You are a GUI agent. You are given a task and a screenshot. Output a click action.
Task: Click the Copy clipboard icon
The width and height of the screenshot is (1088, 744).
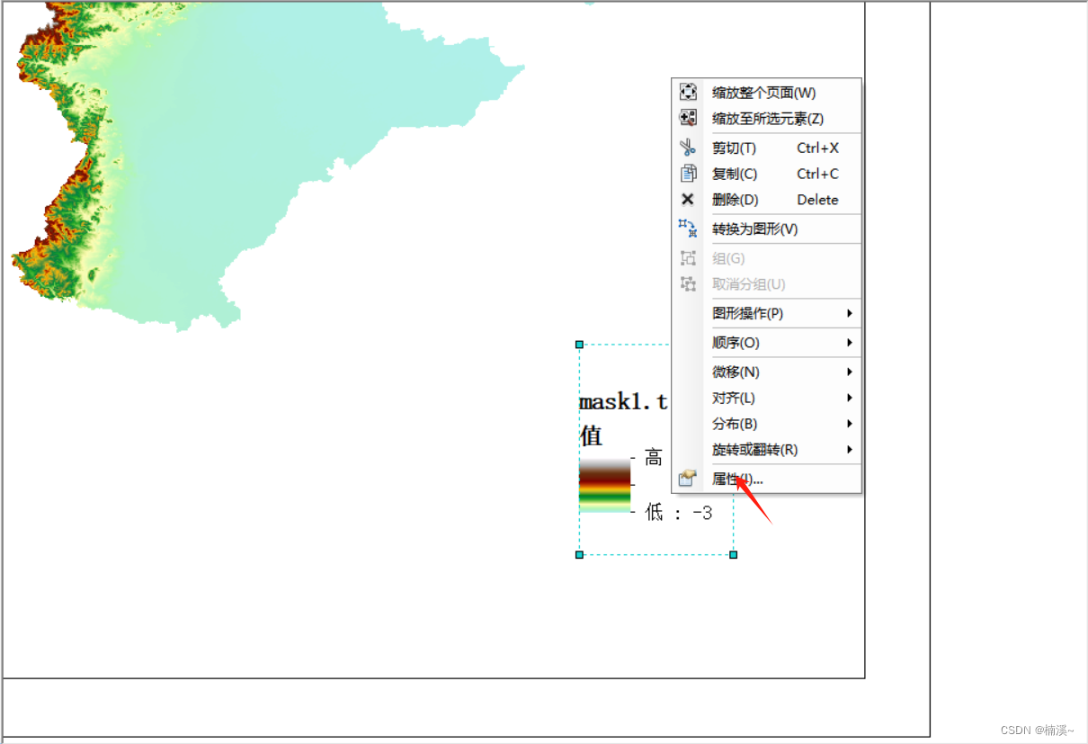(688, 174)
